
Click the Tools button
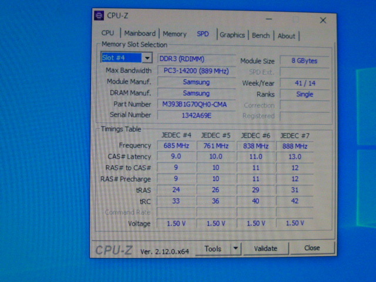pyautogui.click(x=213, y=249)
